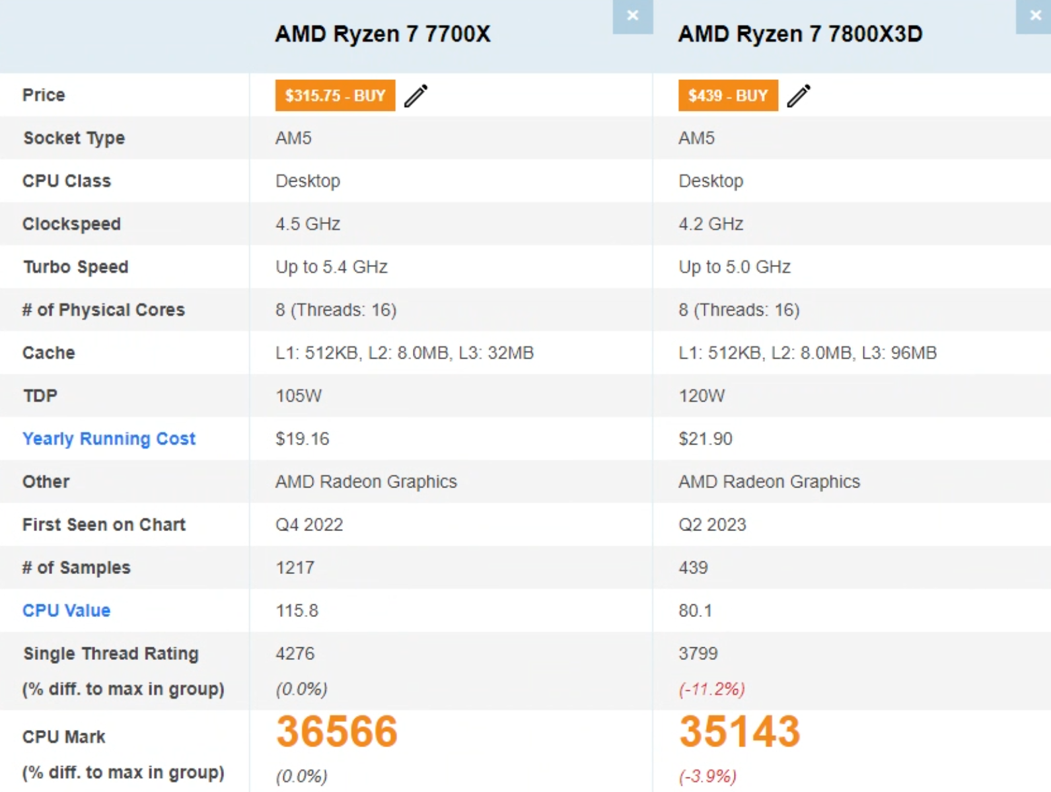Open the CPU Value link
The height and width of the screenshot is (792, 1051).
click(x=66, y=610)
